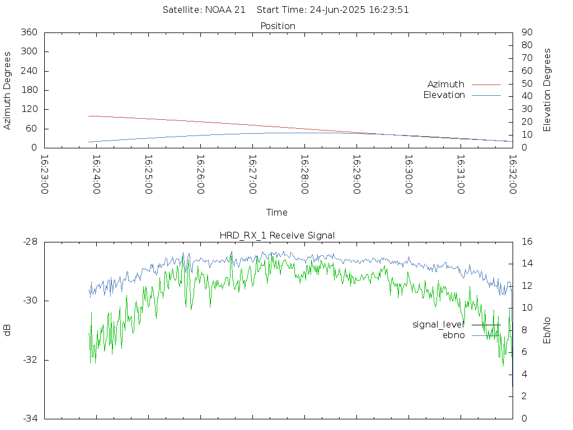The height and width of the screenshot is (430, 573).
Task: Click the 16:31:00 time tick label
Action: click(x=461, y=175)
